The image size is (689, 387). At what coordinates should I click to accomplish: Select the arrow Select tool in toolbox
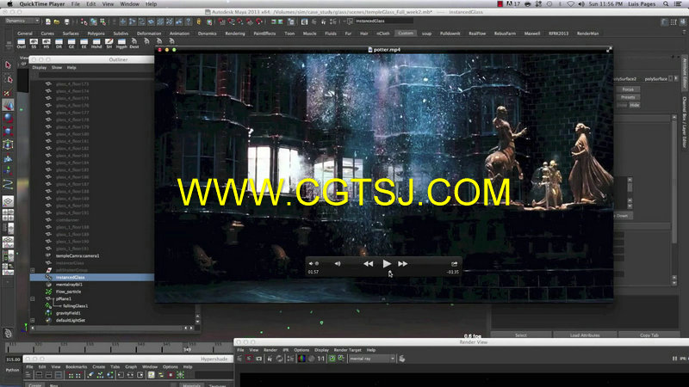[x=8, y=65]
